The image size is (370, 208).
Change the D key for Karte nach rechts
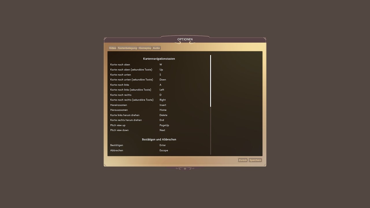click(160, 95)
